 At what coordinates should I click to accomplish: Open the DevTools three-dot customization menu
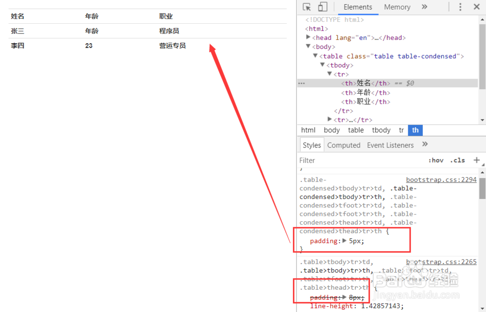[x=460, y=7]
